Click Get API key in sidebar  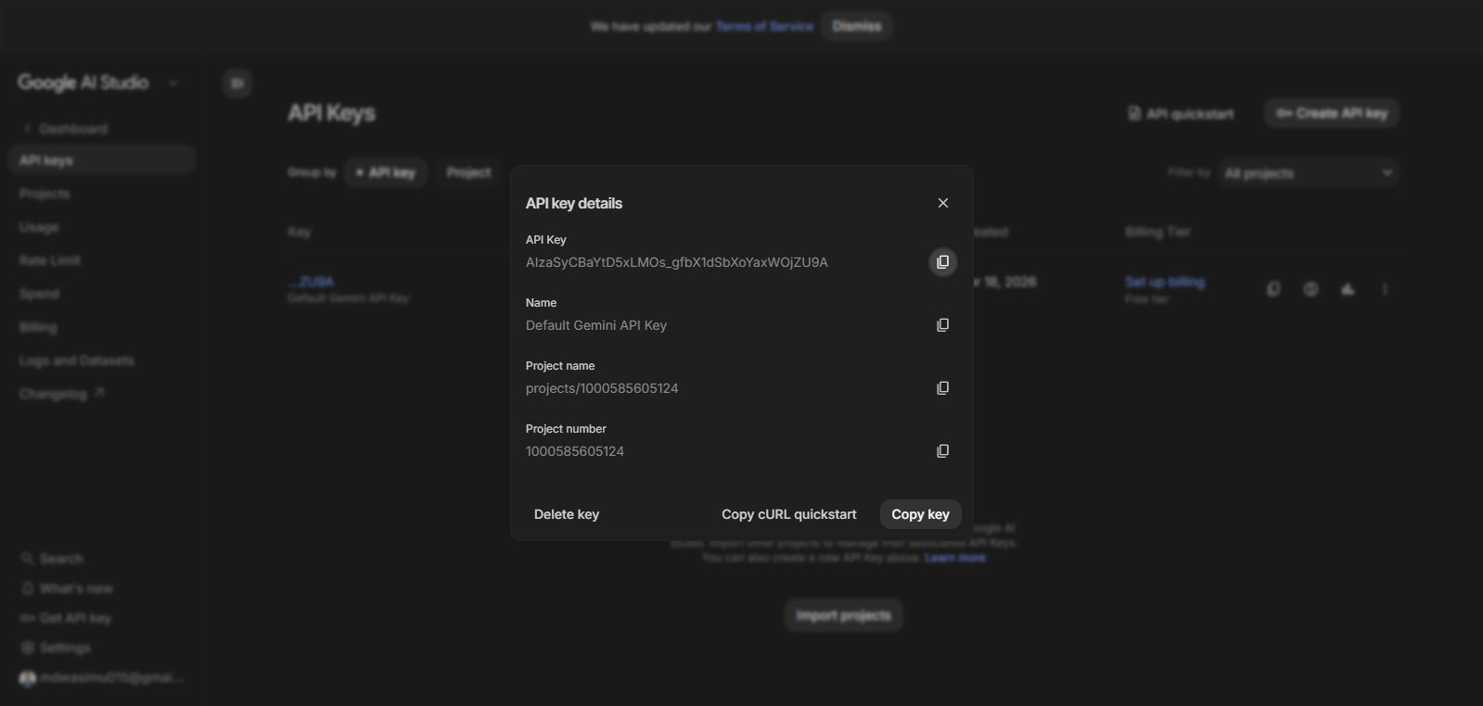point(66,618)
